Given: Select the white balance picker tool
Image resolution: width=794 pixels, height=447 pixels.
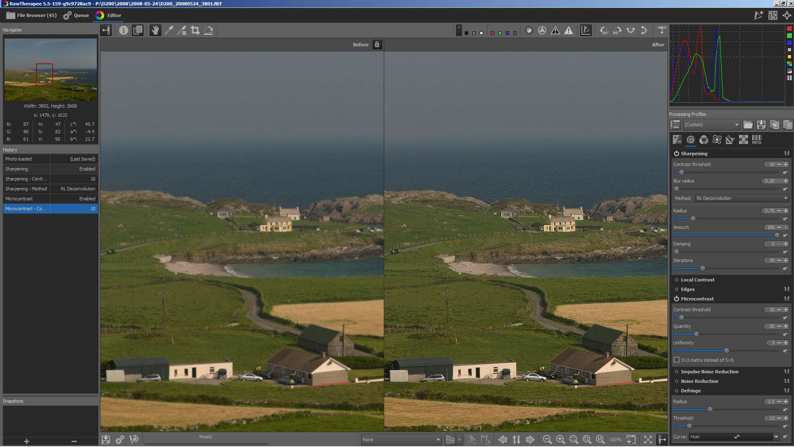Looking at the screenshot, I should (x=169, y=30).
